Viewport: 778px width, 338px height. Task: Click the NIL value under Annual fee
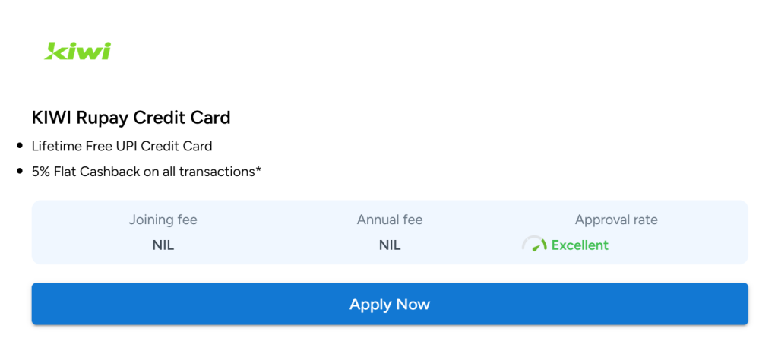tap(390, 245)
